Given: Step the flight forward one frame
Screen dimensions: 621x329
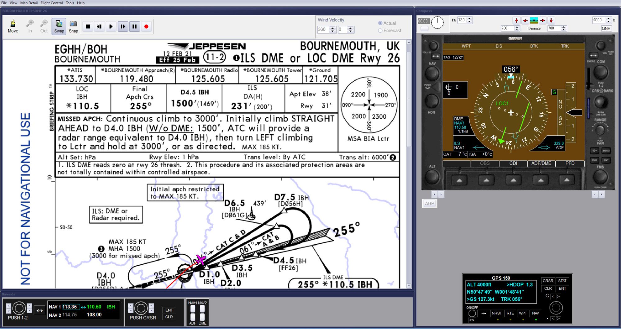Looking at the screenshot, I should tap(123, 27).
